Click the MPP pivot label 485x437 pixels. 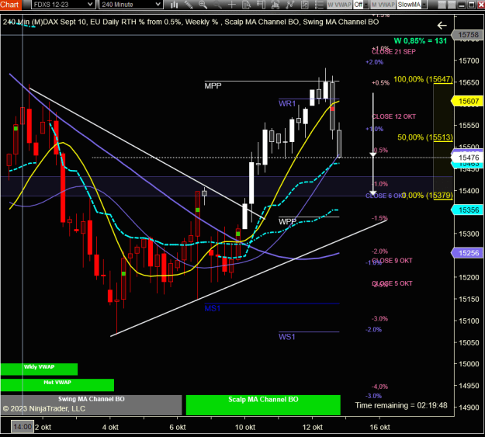(x=213, y=85)
